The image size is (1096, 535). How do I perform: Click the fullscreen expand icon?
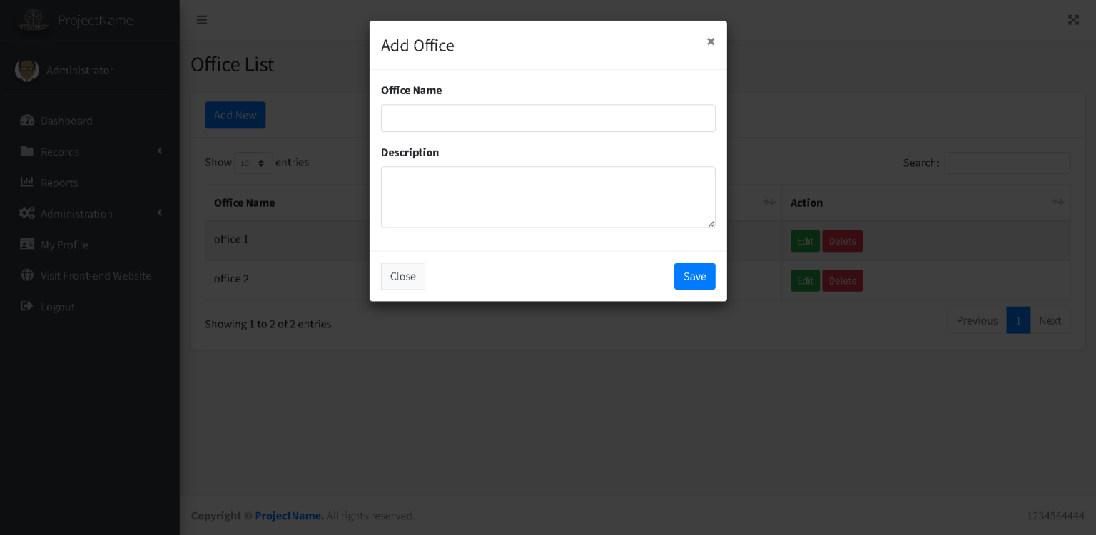point(1073,19)
